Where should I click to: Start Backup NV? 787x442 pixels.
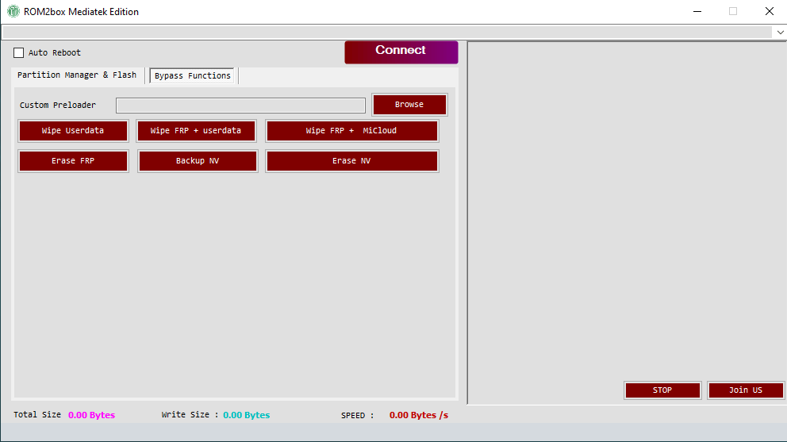[198, 161]
